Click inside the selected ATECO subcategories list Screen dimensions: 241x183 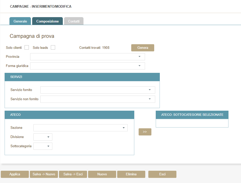pos(192,123)
